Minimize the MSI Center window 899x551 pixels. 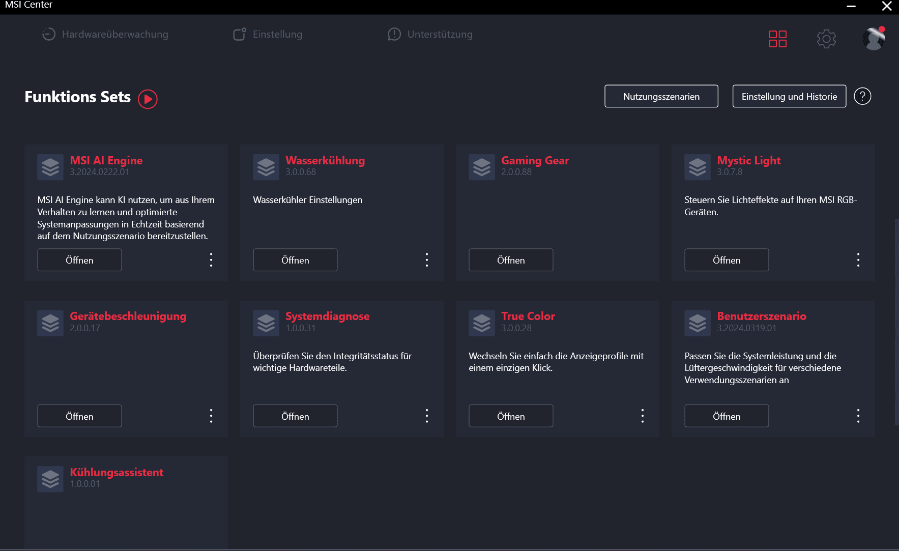[851, 6]
